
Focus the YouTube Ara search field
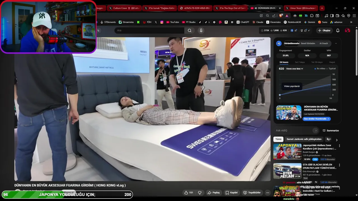point(149,30)
